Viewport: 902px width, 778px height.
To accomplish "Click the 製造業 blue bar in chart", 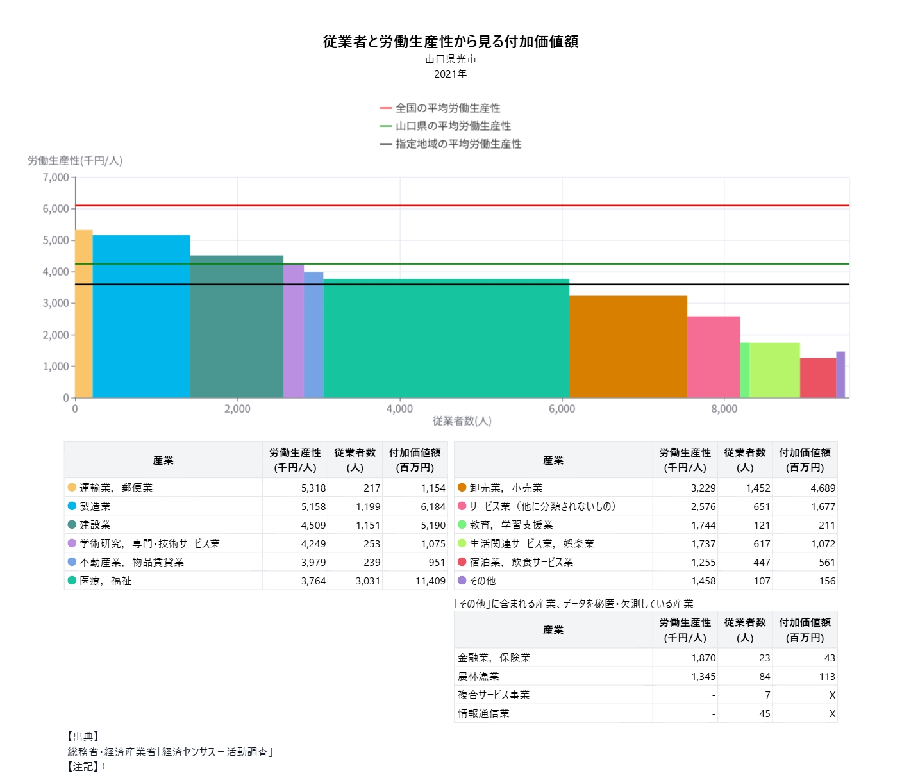I will (141, 317).
